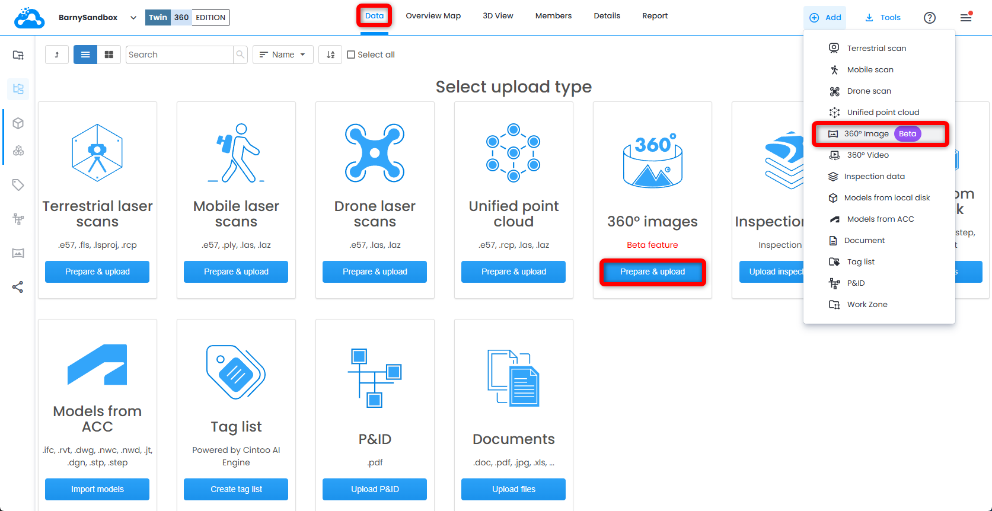Check the Select all checkbox

(351, 55)
